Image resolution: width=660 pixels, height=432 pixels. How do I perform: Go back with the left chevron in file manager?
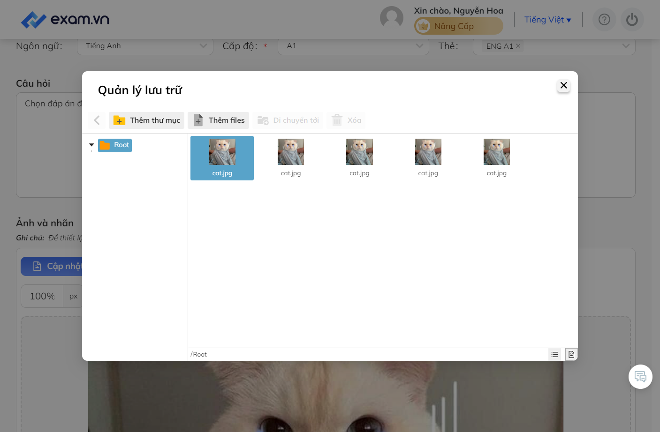tap(97, 120)
